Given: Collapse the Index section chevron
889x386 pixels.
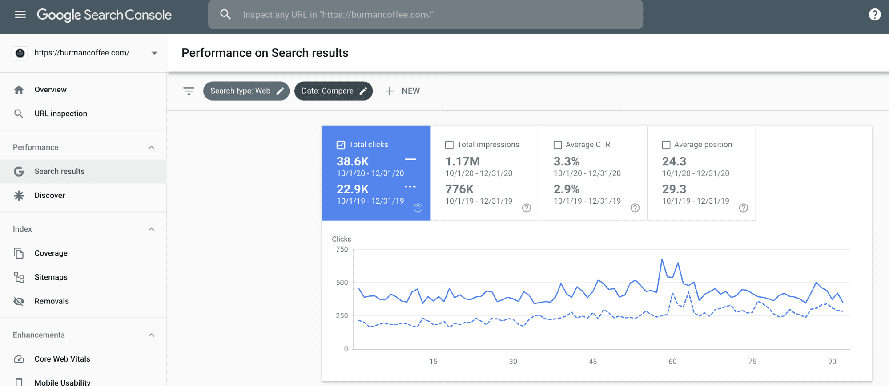Looking at the screenshot, I should (x=151, y=229).
